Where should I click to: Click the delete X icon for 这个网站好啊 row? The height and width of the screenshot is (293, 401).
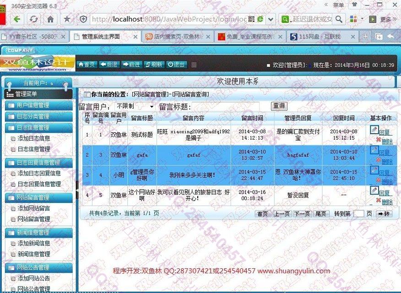tap(379, 200)
